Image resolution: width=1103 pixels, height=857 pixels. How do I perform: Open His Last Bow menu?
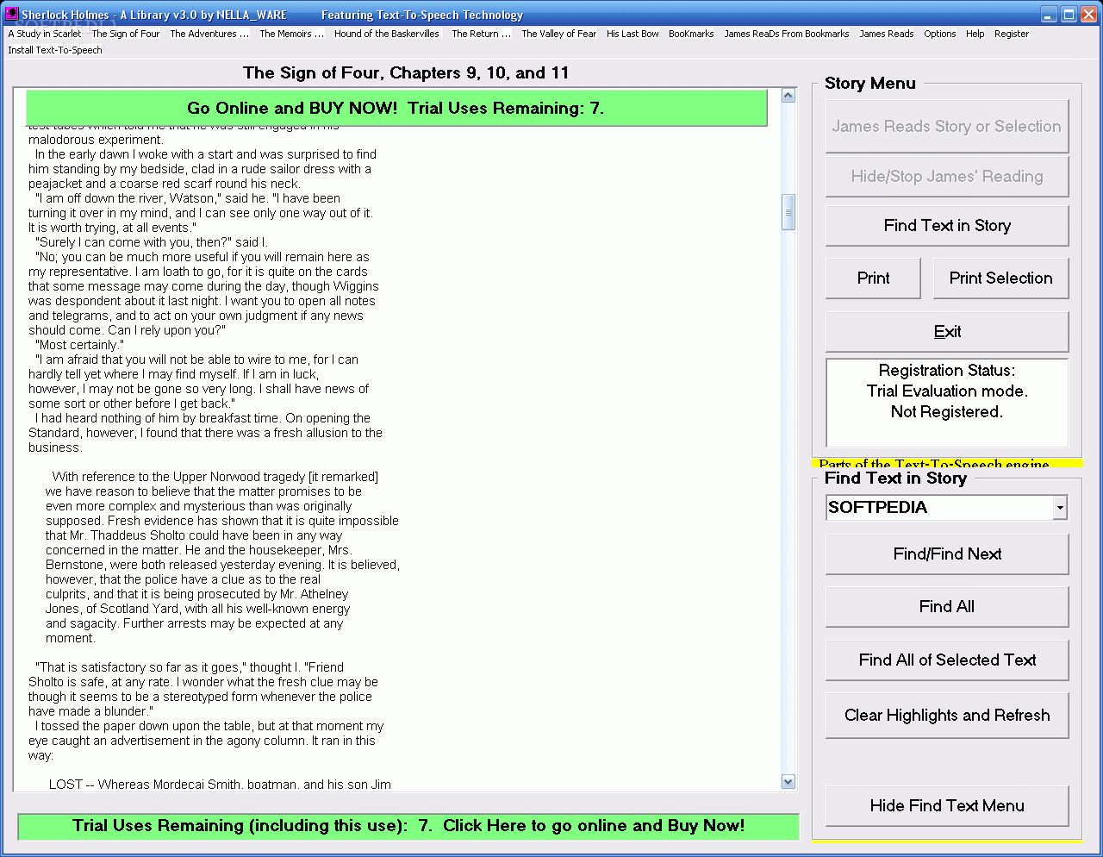pos(633,34)
